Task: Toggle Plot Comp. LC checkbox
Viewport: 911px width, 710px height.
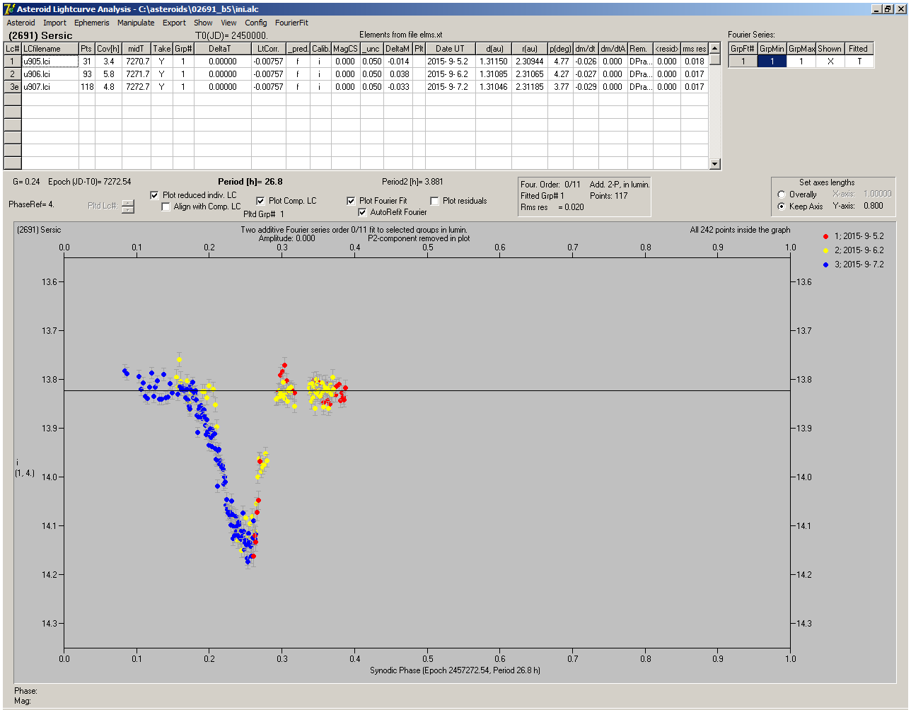Action: (x=260, y=201)
